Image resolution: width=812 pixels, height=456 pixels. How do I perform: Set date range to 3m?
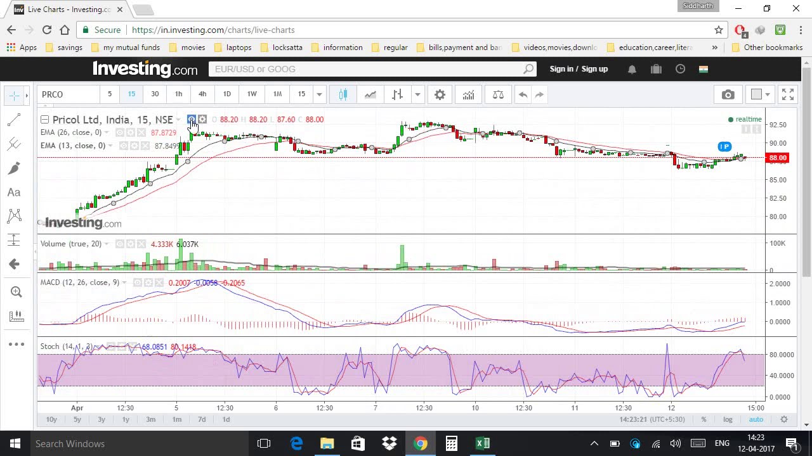[x=150, y=419]
